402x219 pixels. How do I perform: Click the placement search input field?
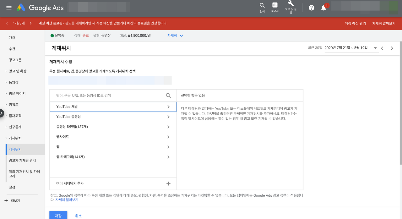click(110, 96)
